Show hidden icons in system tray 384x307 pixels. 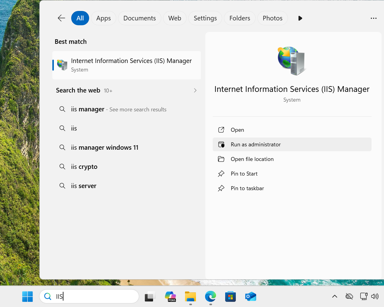click(335, 296)
